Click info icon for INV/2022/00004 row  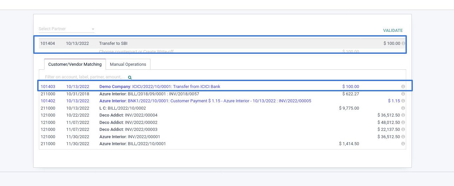click(403, 115)
